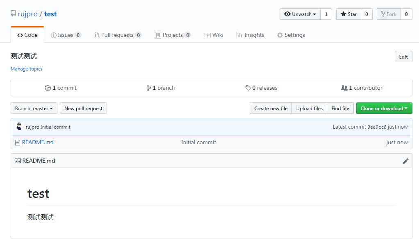Click the pencil icon to edit README.md
Screen dimensions: 419x245
coord(405,161)
